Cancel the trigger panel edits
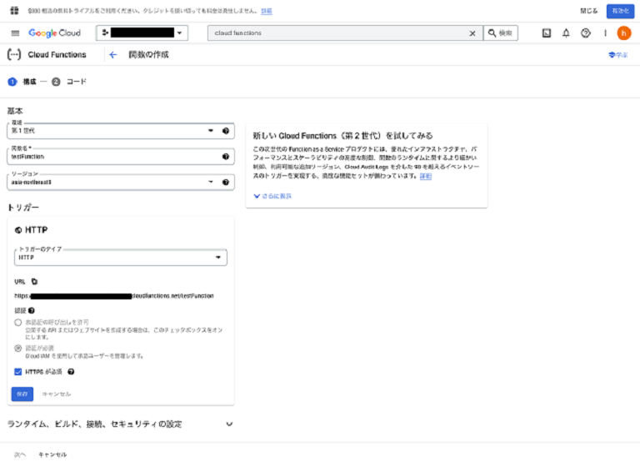Image resolution: width=640 pixels, height=467 pixels. pyautogui.click(x=57, y=394)
